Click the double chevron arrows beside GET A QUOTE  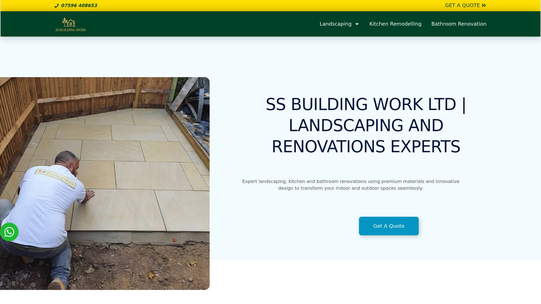(x=484, y=5)
